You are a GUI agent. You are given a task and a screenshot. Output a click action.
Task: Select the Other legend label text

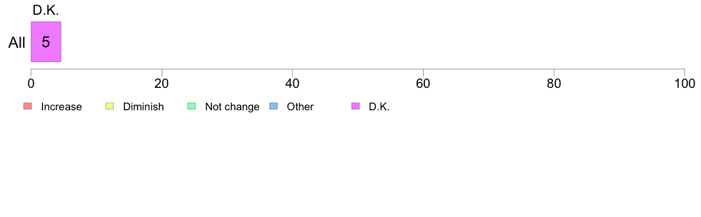point(300,107)
